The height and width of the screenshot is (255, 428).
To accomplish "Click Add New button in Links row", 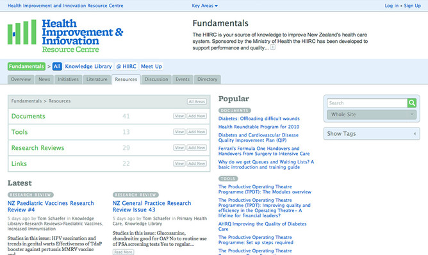I will coord(197,163).
